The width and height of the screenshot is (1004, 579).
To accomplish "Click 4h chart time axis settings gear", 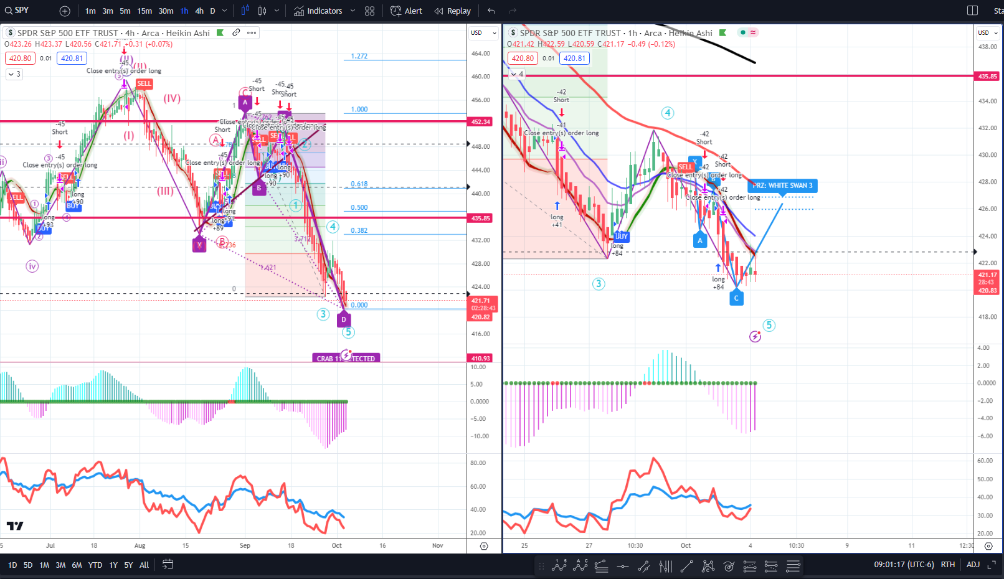I will tap(484, 546).
